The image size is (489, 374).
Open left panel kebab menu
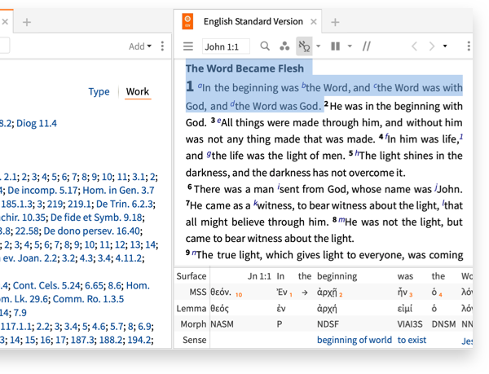click(x=162, y=46)
